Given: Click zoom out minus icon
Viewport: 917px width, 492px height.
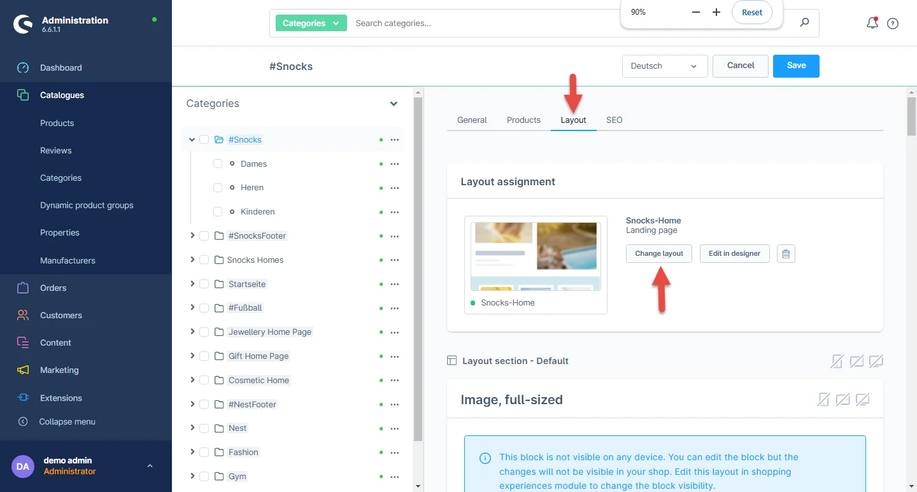Looking at the screenshot, I should point(695,12).
